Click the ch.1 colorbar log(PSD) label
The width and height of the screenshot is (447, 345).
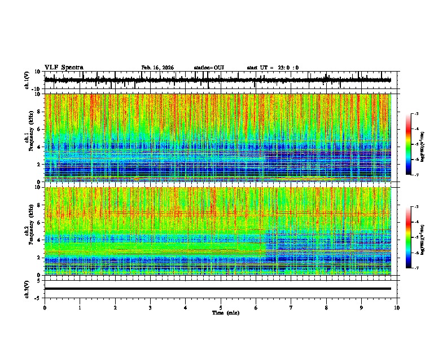(422, 147)
